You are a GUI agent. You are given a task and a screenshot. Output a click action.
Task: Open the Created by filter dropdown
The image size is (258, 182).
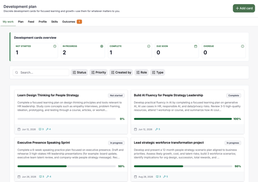pos(121,73)
